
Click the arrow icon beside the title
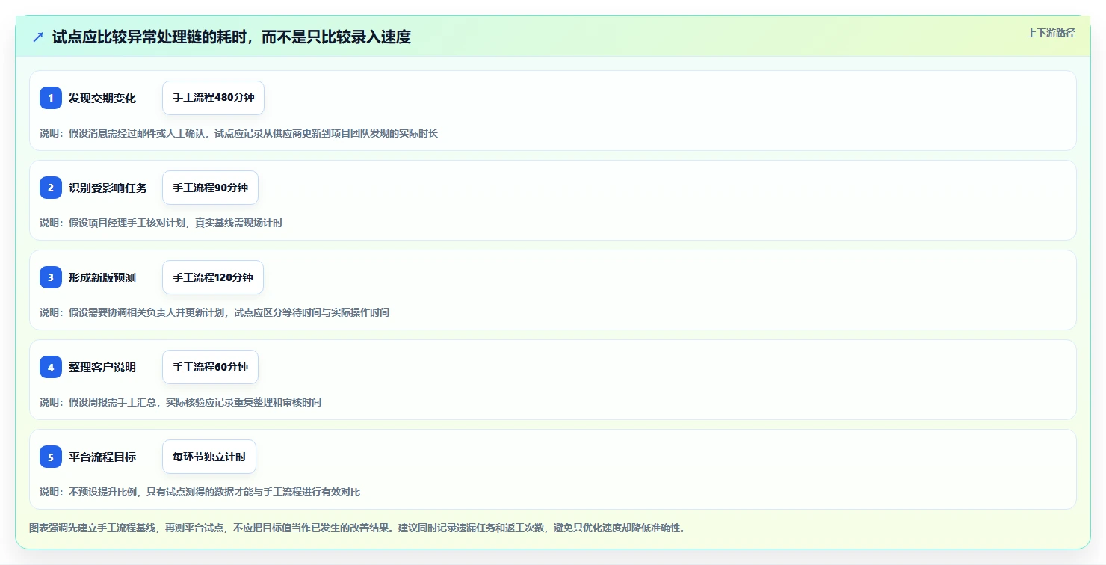[38, 37]
